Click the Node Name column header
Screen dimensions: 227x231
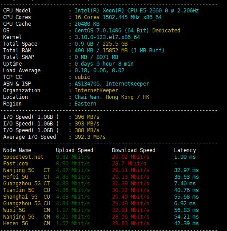tap(17, 150)
